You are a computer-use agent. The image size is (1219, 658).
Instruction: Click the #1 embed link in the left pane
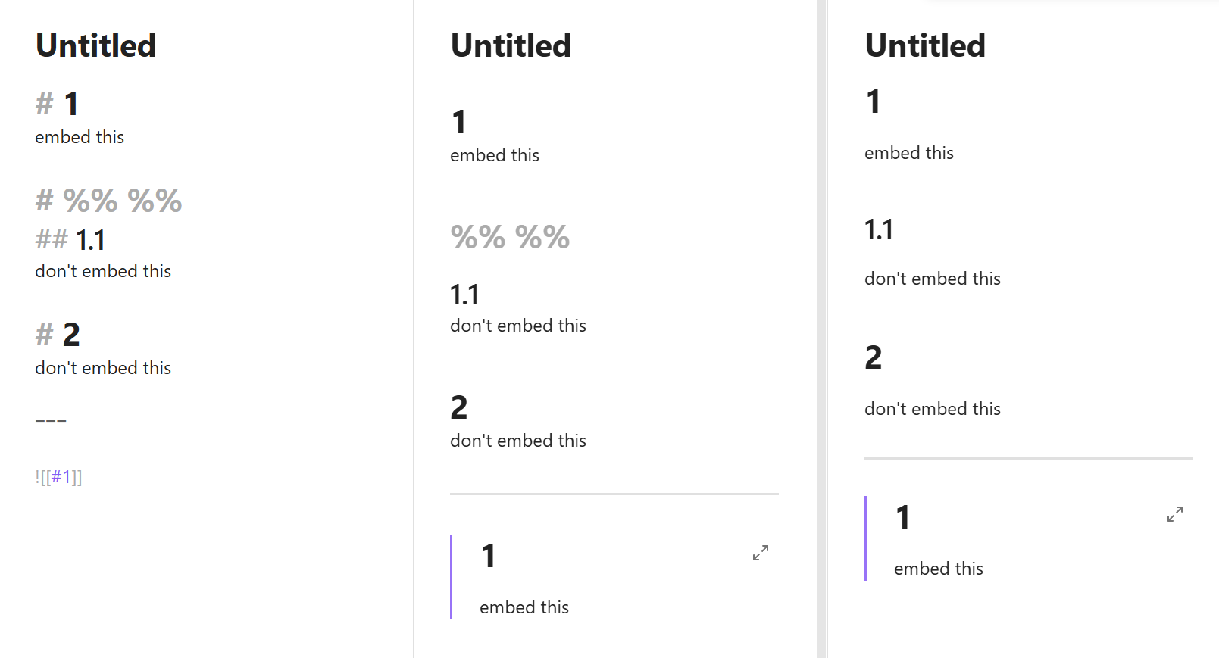(x=61, y=477)
